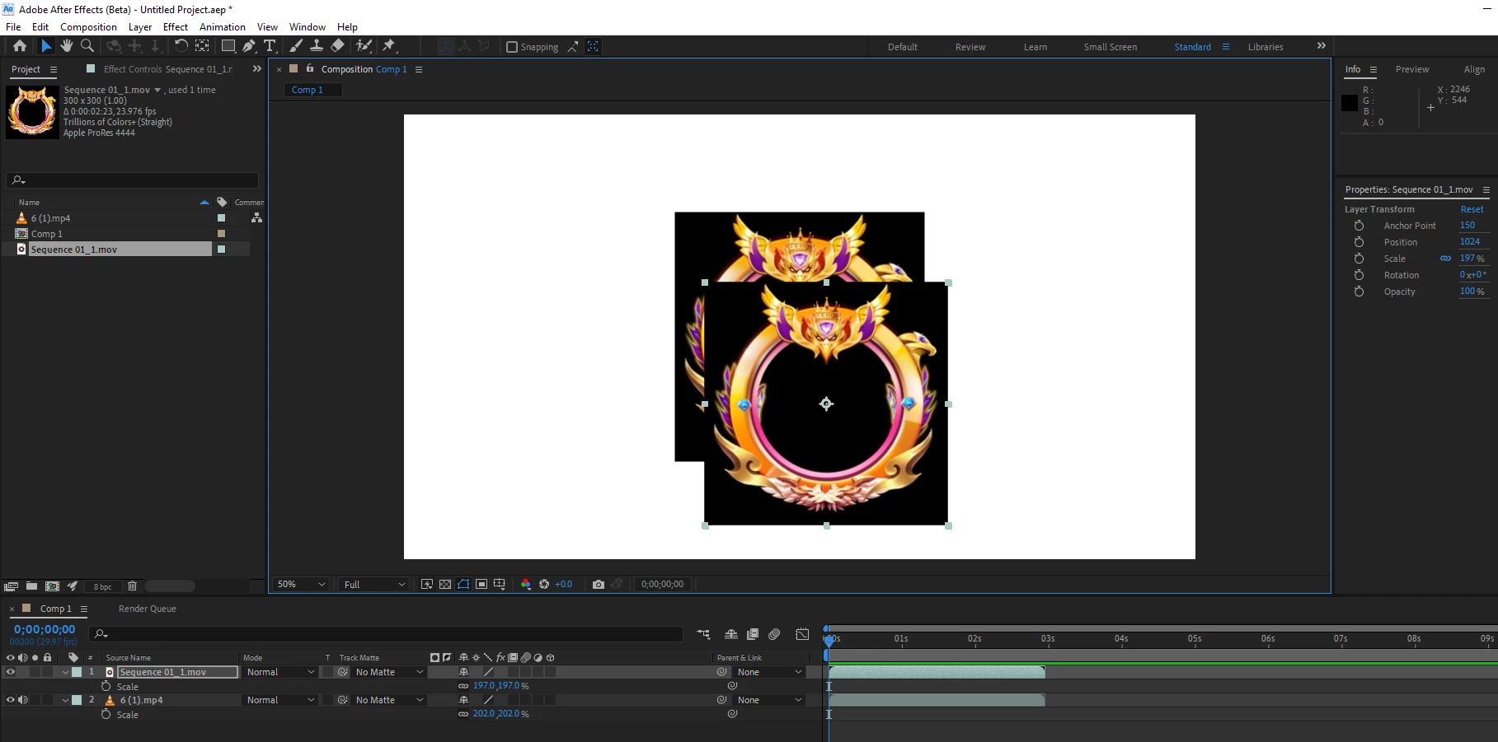1498x742 pixels.
Task: Reset exposure with the aperture icon
Action: [544, 585]
